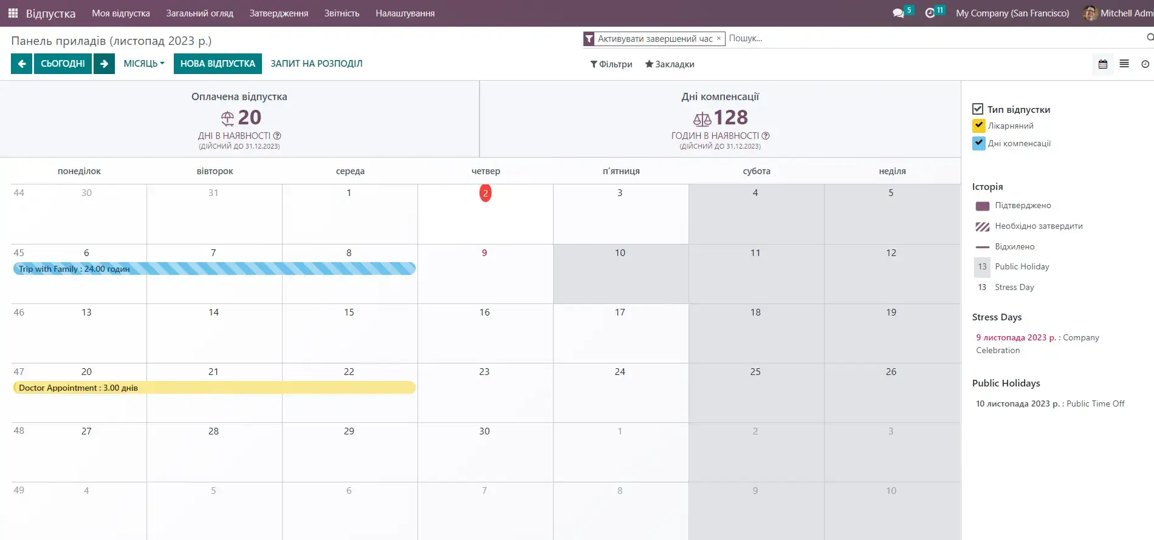This screenshot has height=540, width=1154.
Task: Click the Нова відпустка button
Action: click(x=218, y=64)
